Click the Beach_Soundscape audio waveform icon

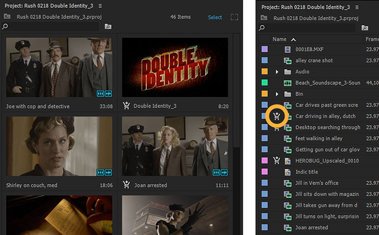[288, 83]
